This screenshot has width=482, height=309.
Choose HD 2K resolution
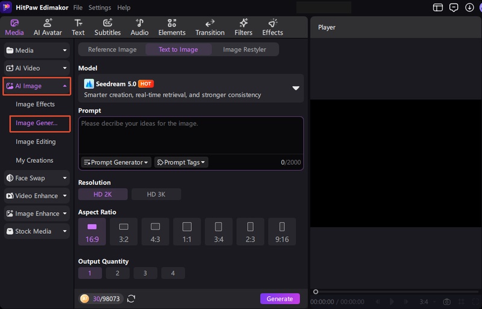[x=102, y=194]
